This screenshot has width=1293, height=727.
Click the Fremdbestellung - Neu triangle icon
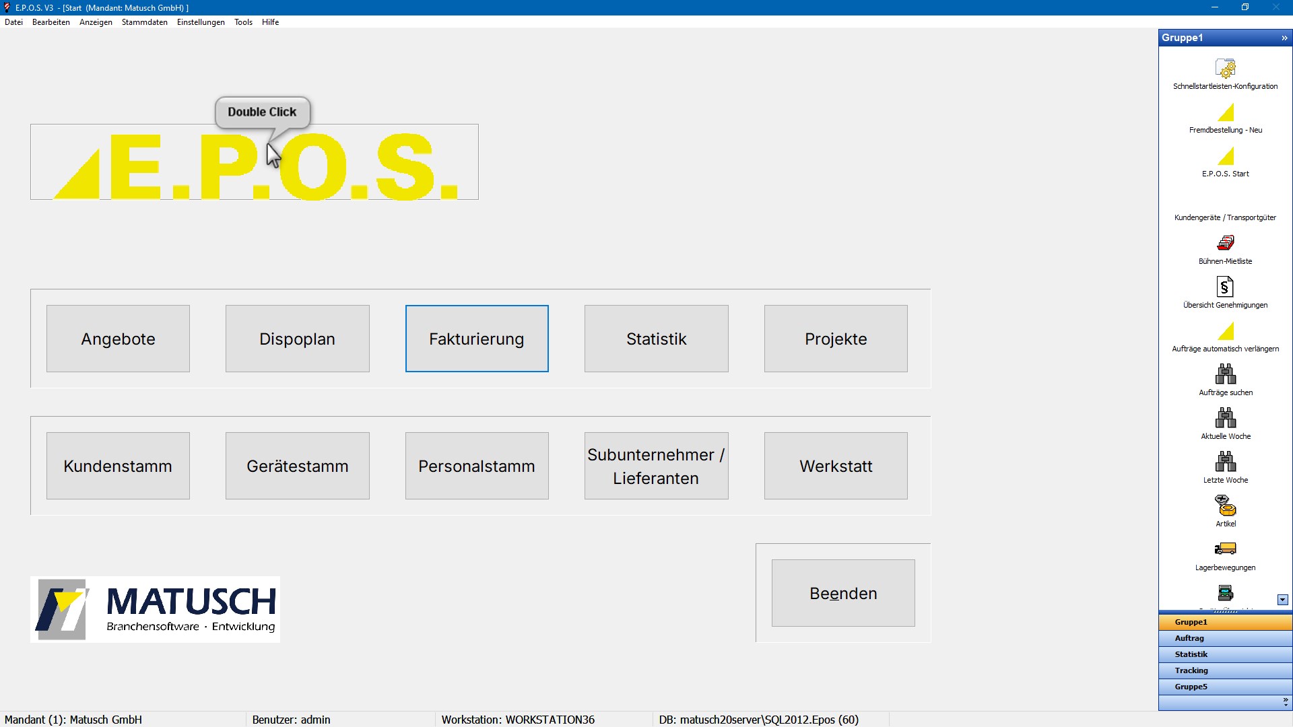[x=1226, y=112]
